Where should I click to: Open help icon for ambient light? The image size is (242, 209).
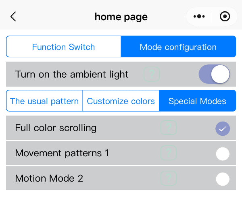tap(152, 74)
